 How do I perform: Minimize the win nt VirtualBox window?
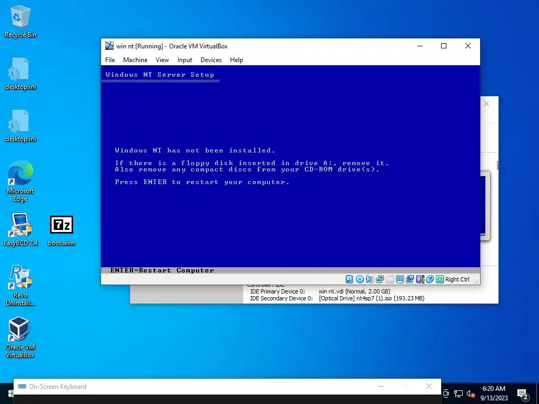point(420,46)
